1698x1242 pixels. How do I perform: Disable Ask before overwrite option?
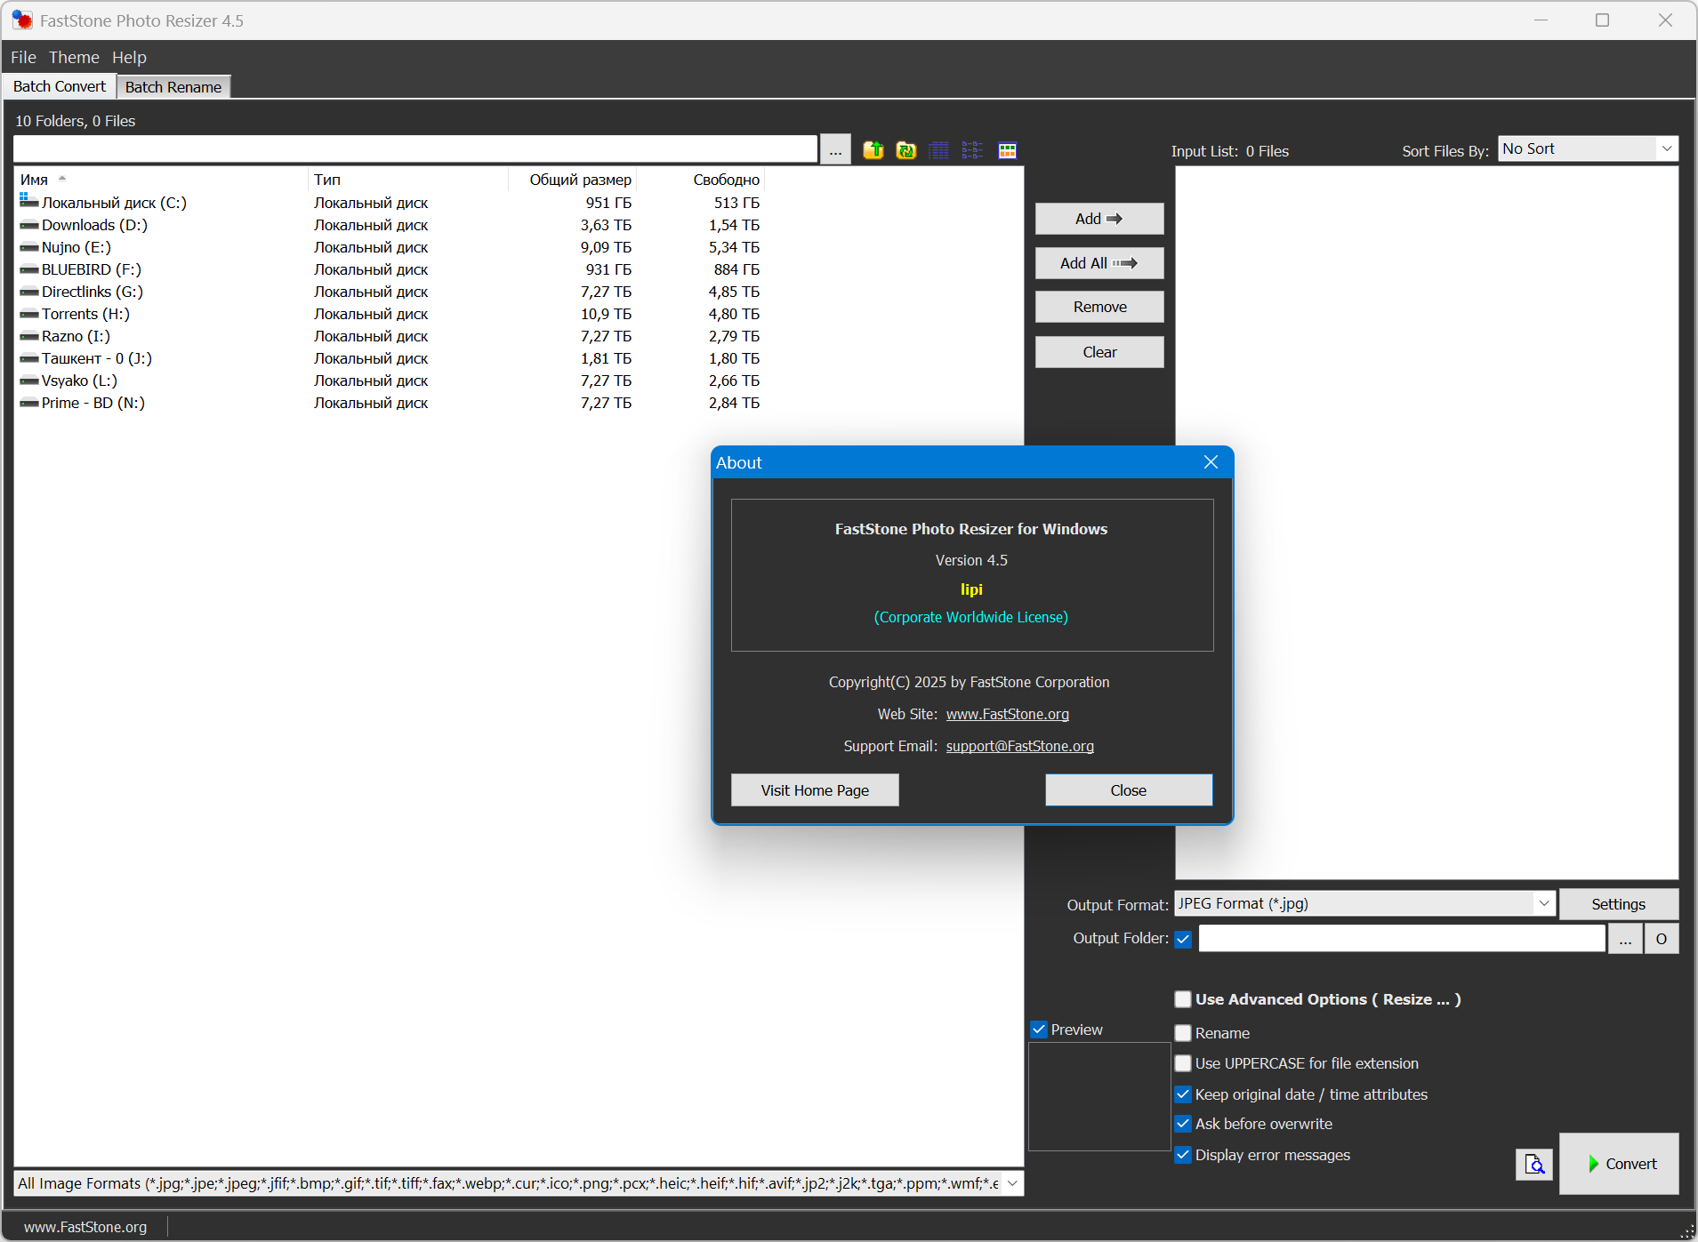pyautogui.click(x=1183, y=1124)
